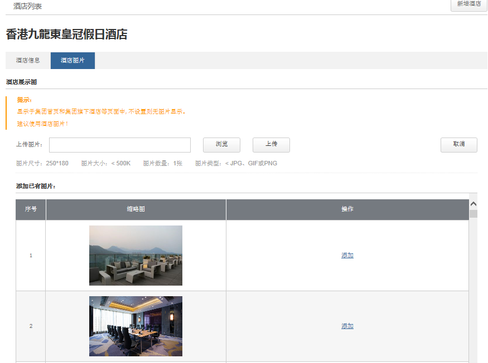Click the 序号 column header
488x363 pixels.
pyautogui.click(x=31, y=209)
